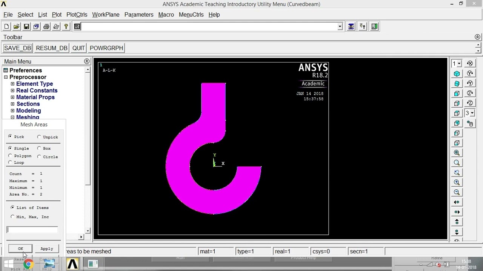This screenshot has width=483, height=271.
Task: Open the PlotCtrls menu
Action: coord(77,15)
